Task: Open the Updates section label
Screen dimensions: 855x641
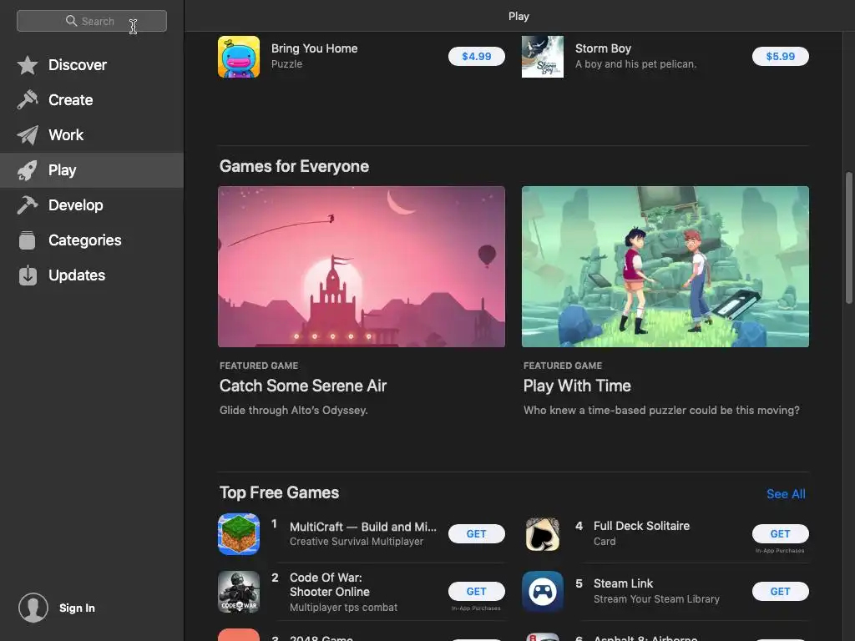Action: coord(77,275)
